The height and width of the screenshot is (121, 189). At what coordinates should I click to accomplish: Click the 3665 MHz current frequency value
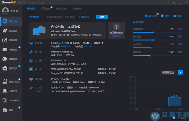(66, 46)
